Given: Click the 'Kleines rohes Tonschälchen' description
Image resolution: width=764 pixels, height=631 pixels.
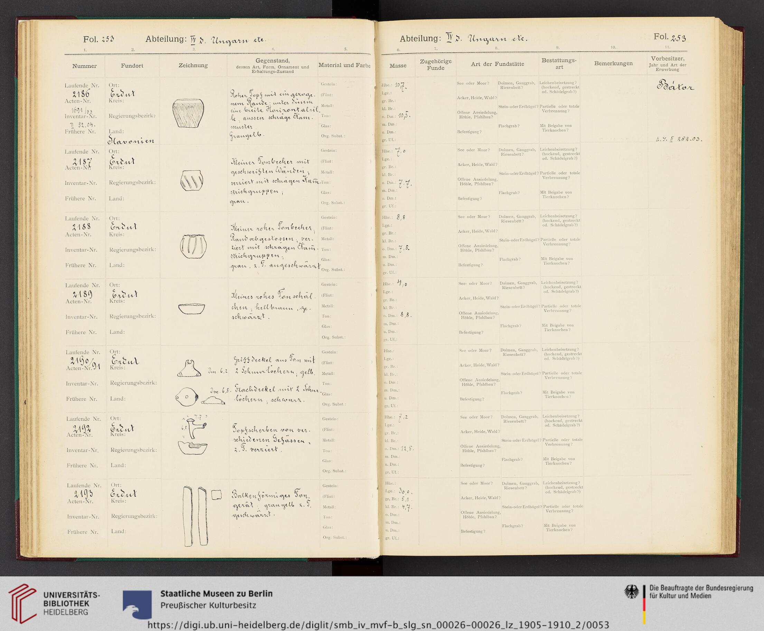Looking at the screenshot, I should pyautogui.click(x=273, y=306).
